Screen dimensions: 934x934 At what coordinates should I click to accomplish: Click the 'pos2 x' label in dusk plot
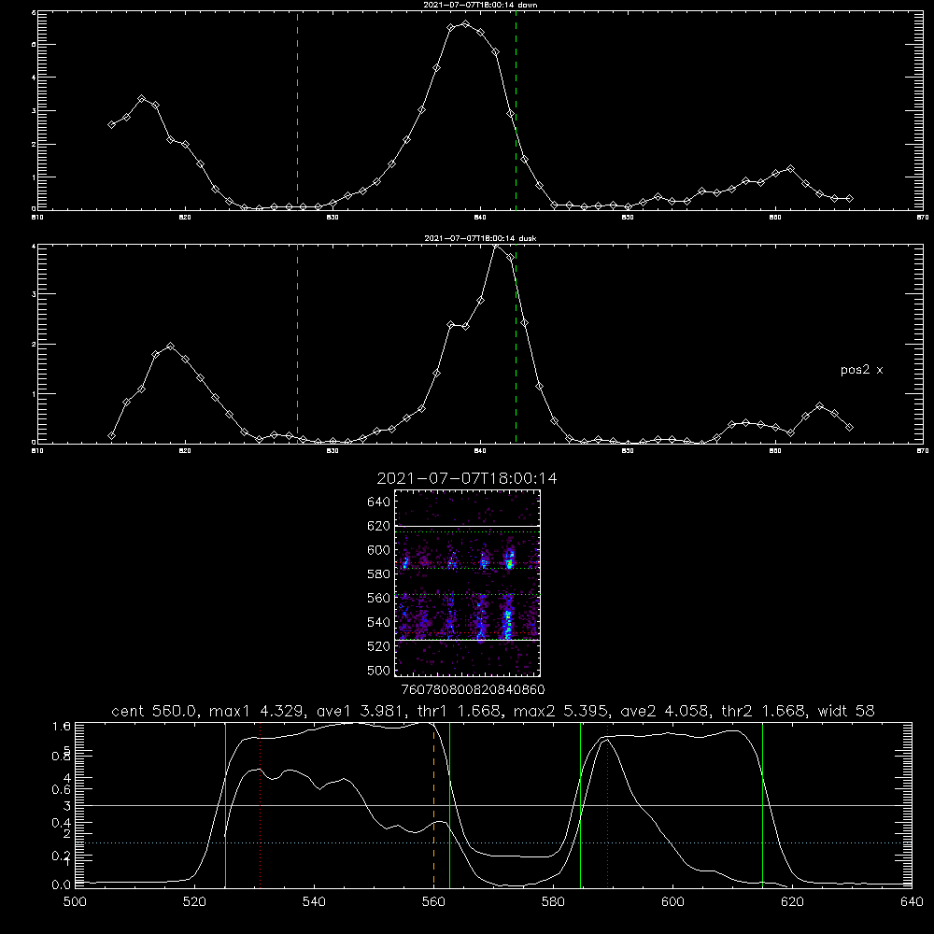[x=861, y=370]
